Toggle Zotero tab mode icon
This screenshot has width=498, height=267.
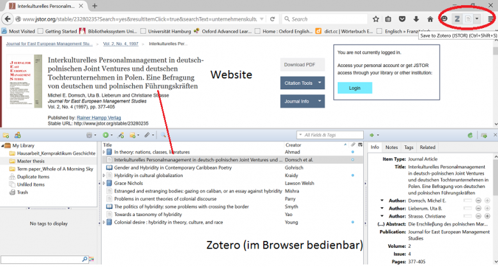click(484, 135)
